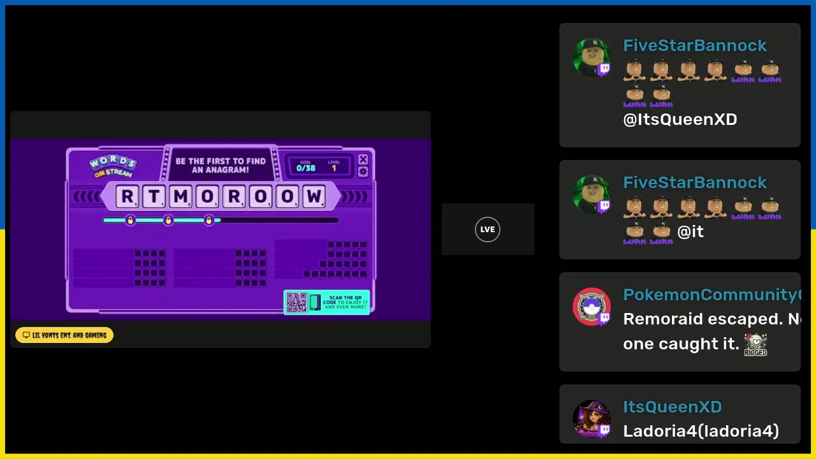Click the Lil Vonts Ent. and Gaming label
This screenshot has height=459, width=816.
tap(64, 335)
